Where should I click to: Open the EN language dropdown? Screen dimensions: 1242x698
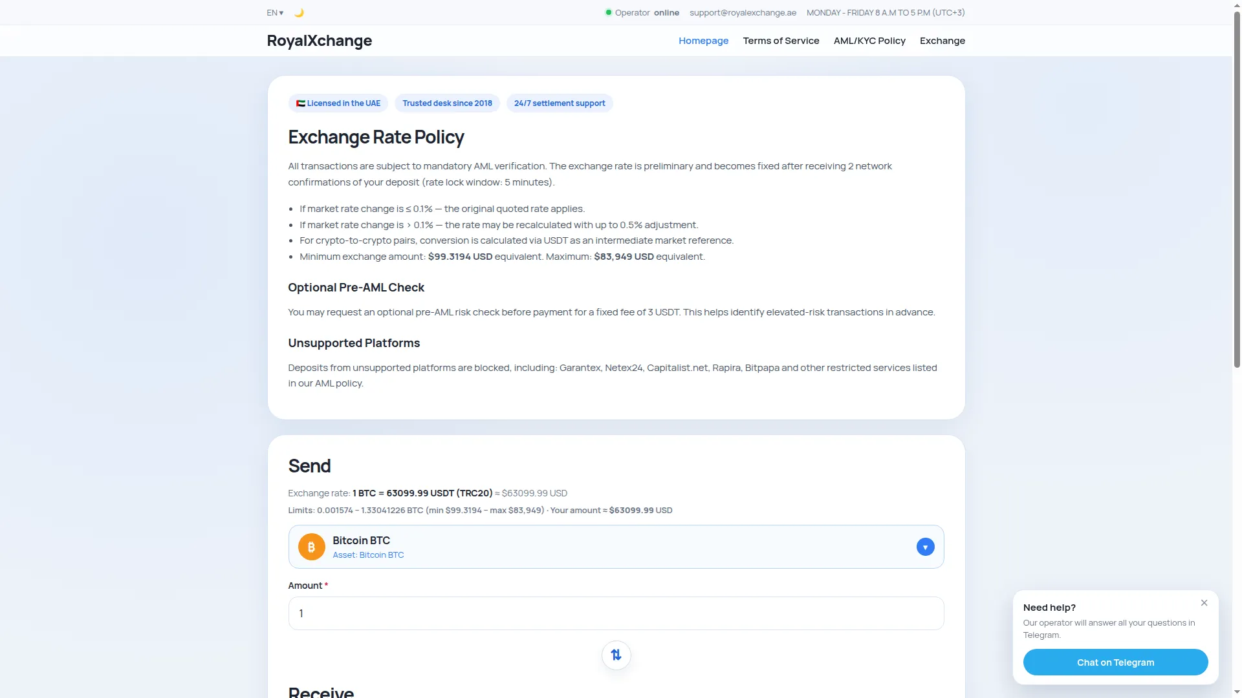point(275,13)
